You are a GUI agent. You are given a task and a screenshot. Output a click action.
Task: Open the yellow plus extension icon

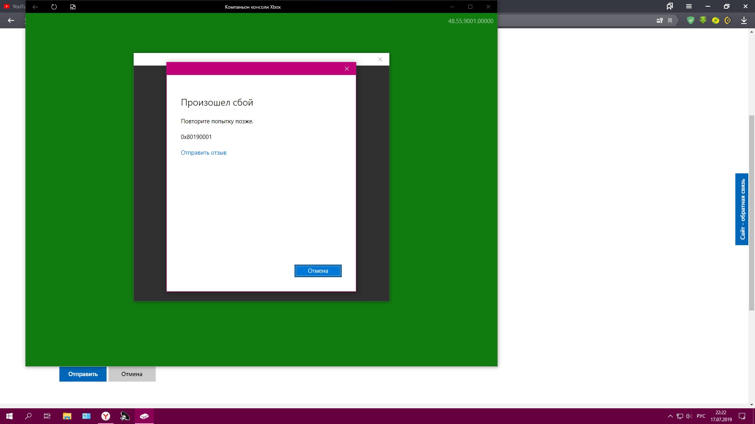click(x=716, y=20)
